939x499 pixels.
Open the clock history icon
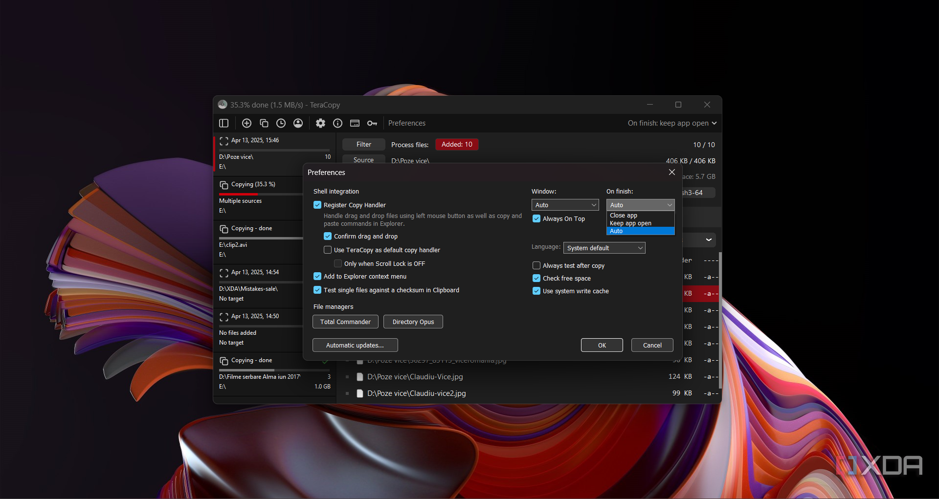[281, 123]
